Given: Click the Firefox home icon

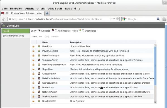Looking at the screenshot, I should click(164, 19).
